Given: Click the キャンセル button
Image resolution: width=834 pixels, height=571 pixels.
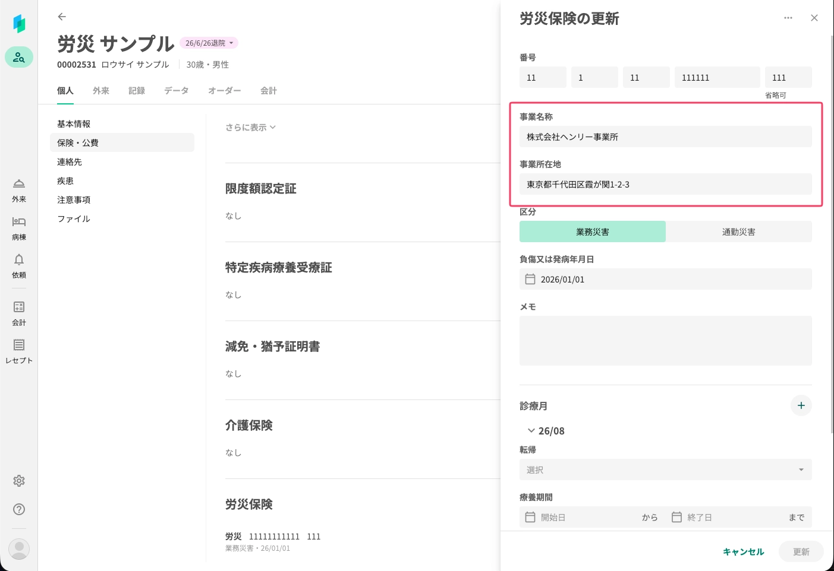Looking at the screenshot, I should point(743,551).
